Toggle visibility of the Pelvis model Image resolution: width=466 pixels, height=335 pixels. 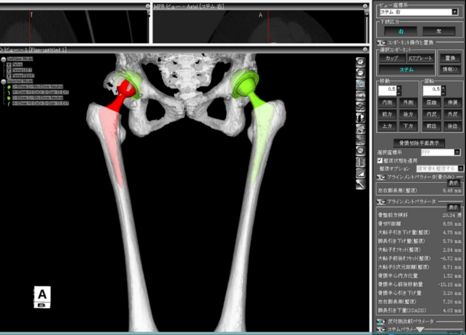click(x=8, y=65)
